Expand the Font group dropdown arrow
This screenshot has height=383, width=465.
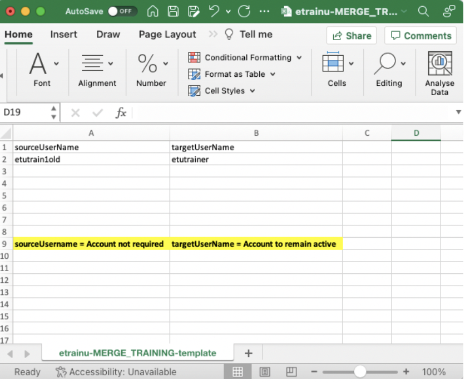(56, 63)
